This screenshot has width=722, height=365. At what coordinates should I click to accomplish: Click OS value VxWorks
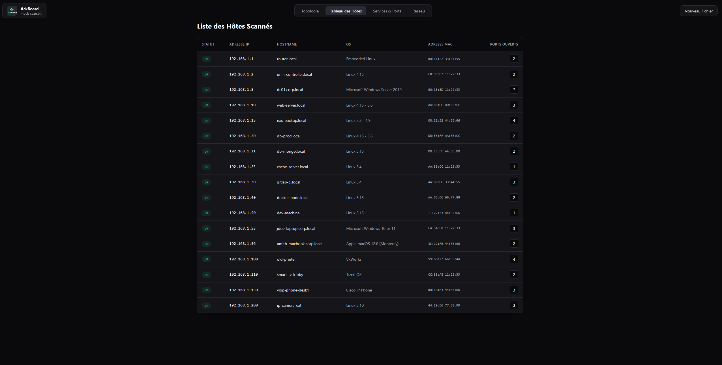(354, 259)
